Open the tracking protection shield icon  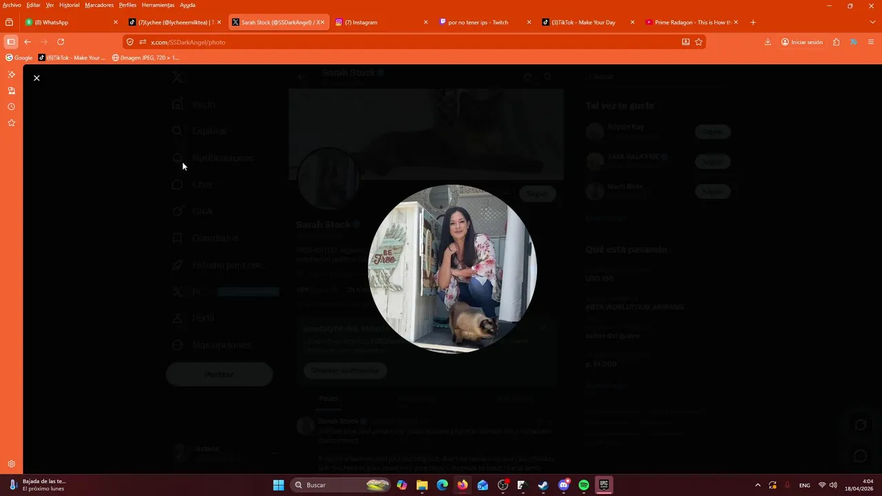(130, 42)
